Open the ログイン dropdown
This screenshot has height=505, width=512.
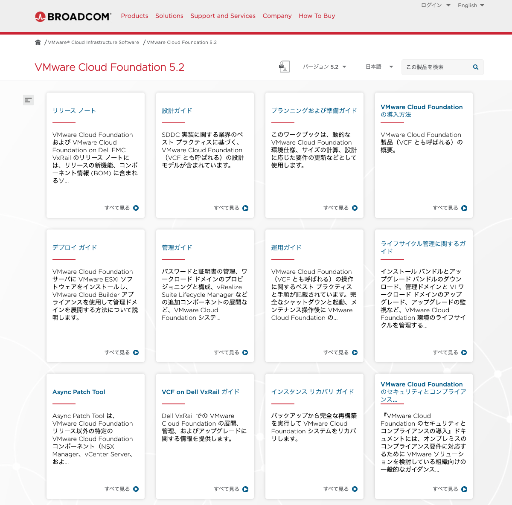[x=435, y=5]
